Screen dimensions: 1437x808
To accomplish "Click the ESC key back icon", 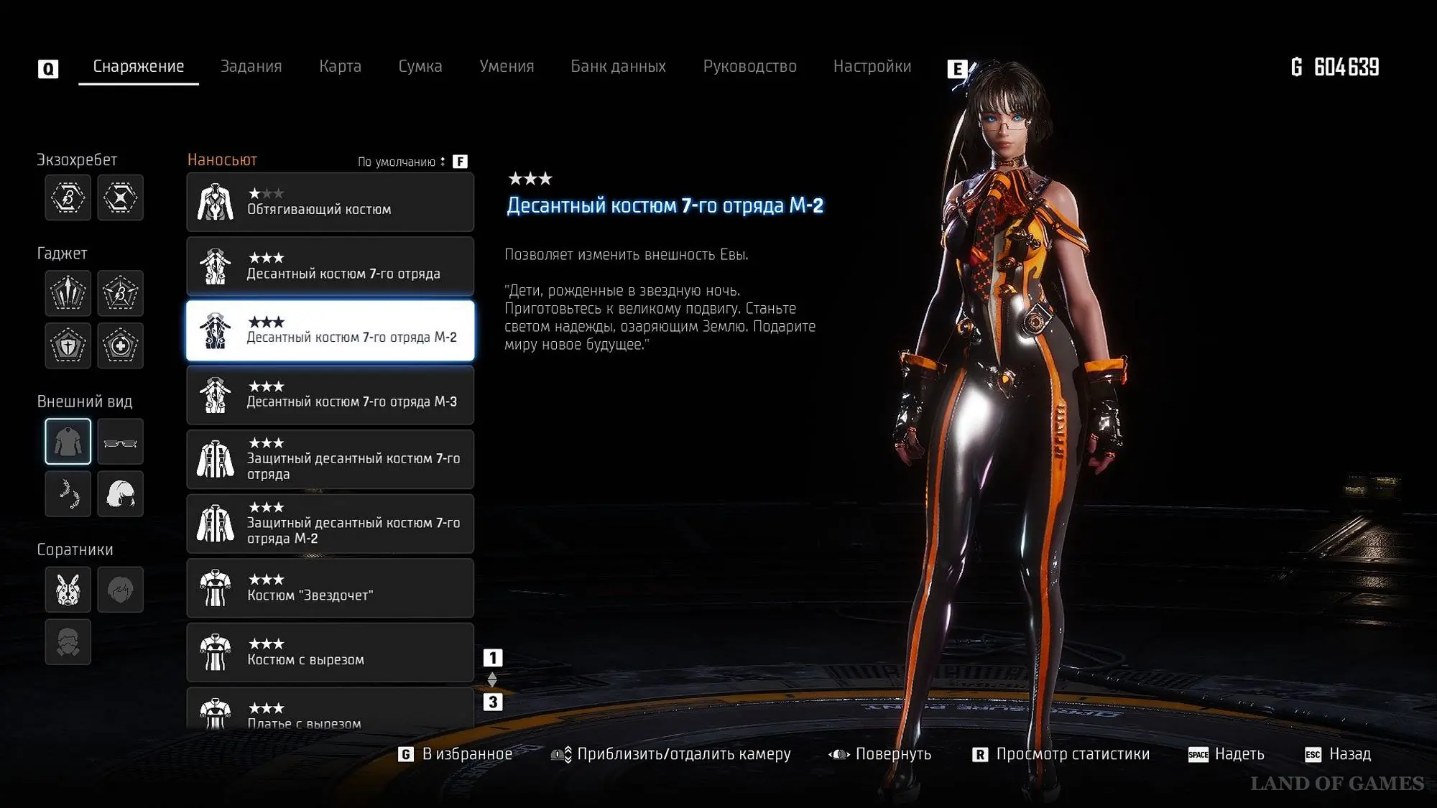I will pyautogui.click(x=1313, y=754).
